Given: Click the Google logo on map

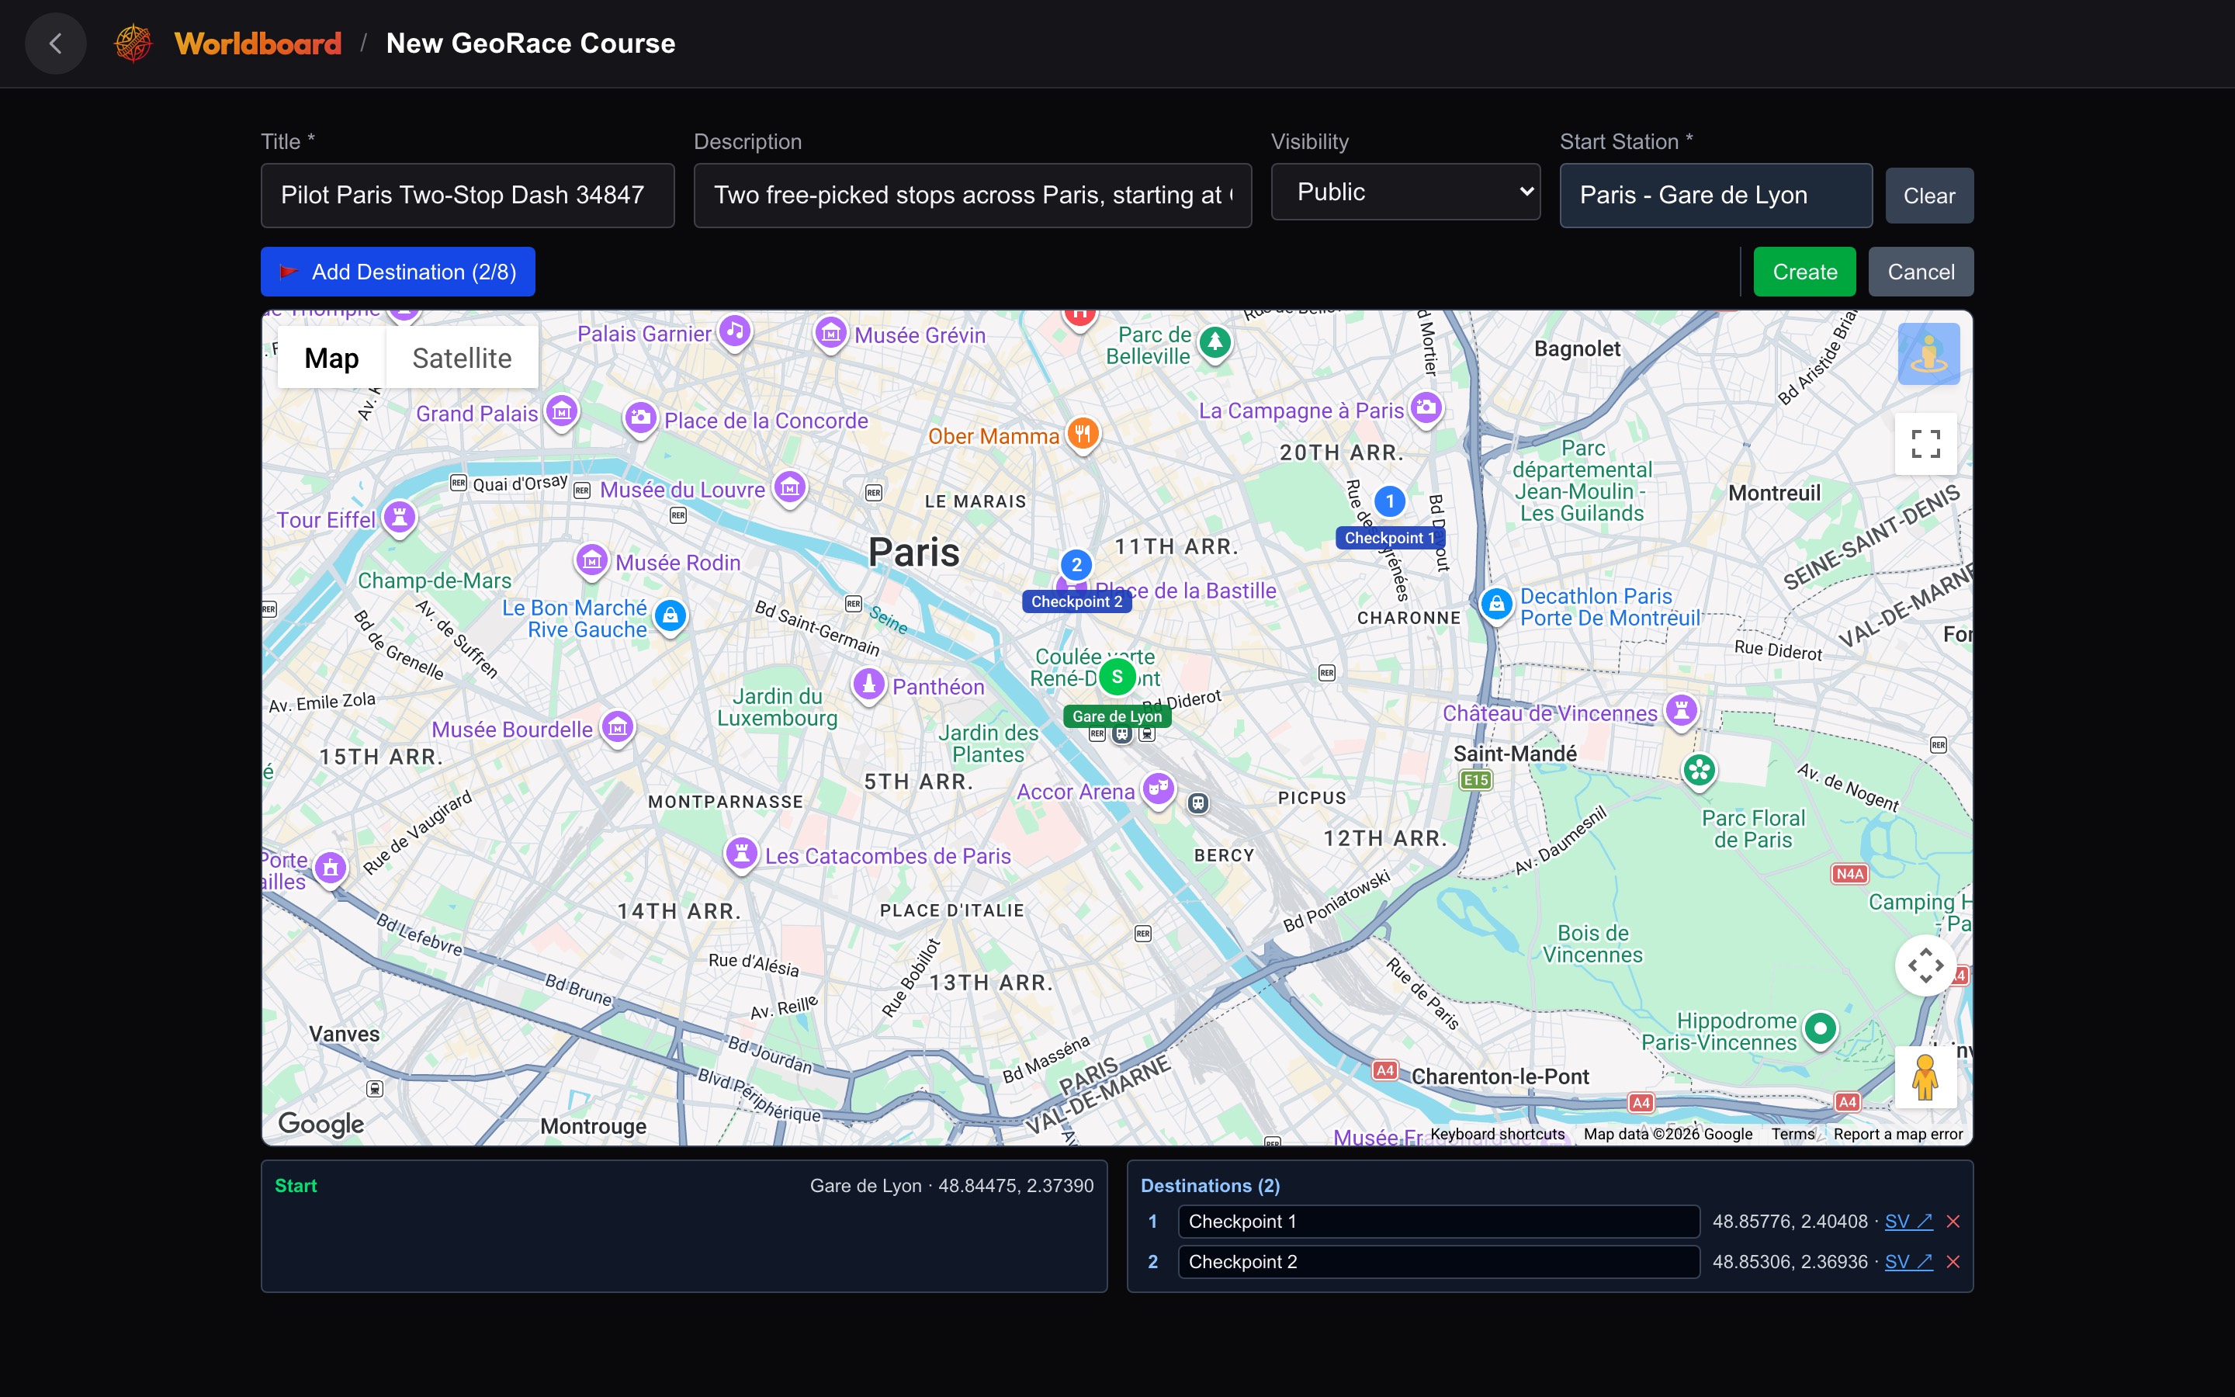Looking at the screenshot, I should pos(321,1124).
